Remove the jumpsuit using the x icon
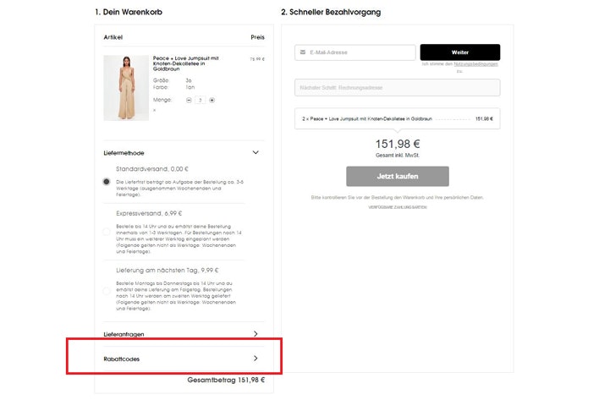Viewport: 599px width, 400px height. (154, 110)
